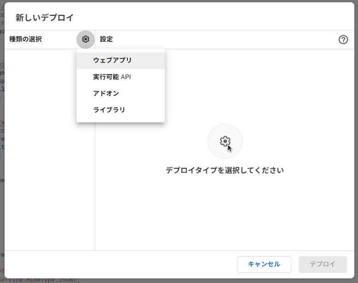Click the 種類の選択 label
Image resolution: width=358 pixels, height=283 pixels.
tap(26, 40)
